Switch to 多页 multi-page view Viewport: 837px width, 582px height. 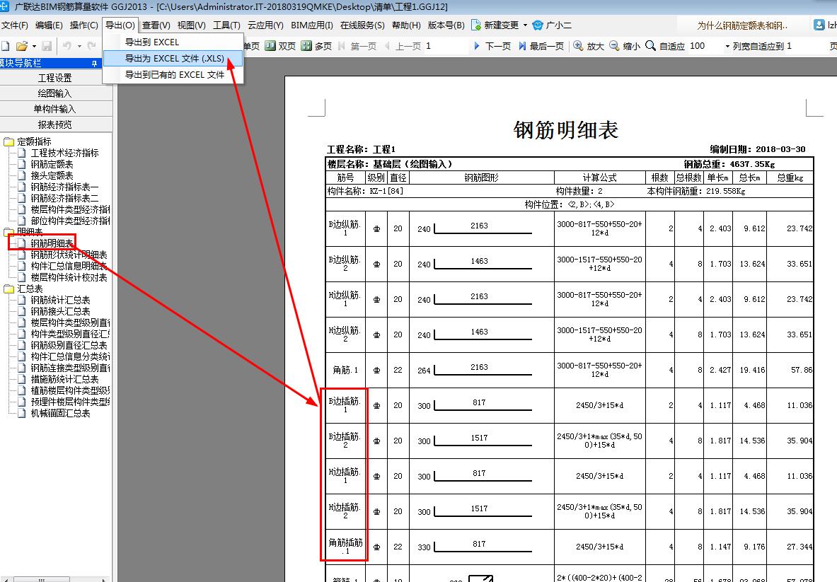316,47
